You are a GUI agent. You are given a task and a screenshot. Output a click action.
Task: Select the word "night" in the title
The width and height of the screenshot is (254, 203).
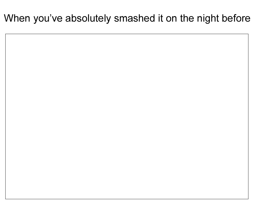point(208,19)
